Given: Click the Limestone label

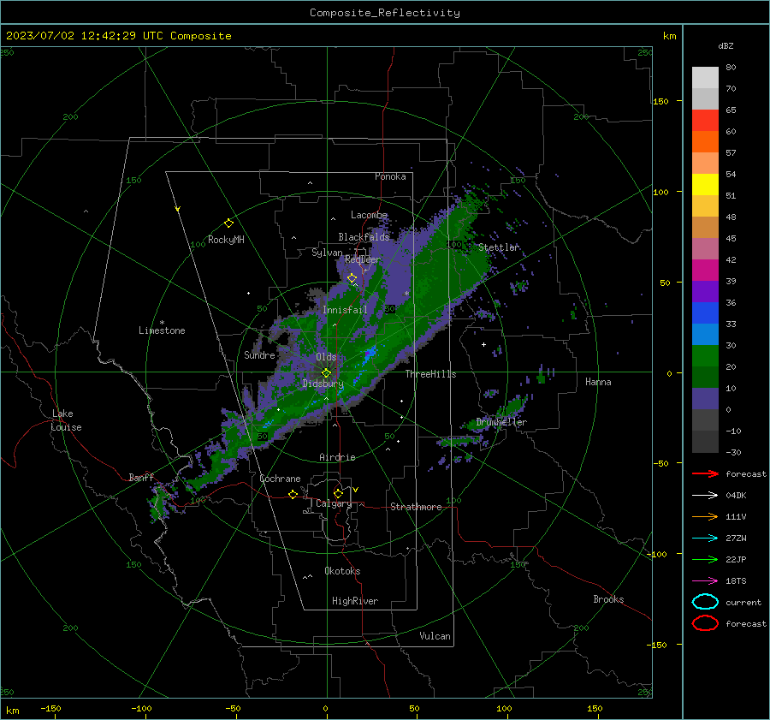Looking at the screenshot, I should (x=162, y=330).
